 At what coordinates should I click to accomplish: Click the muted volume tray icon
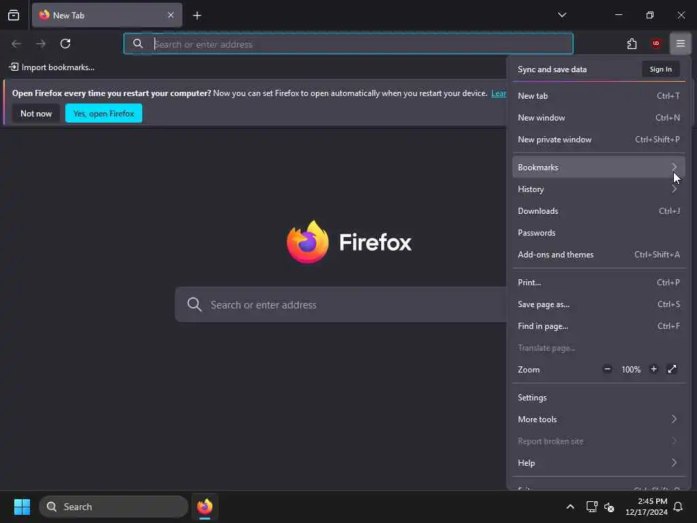[x=609, y=507]
